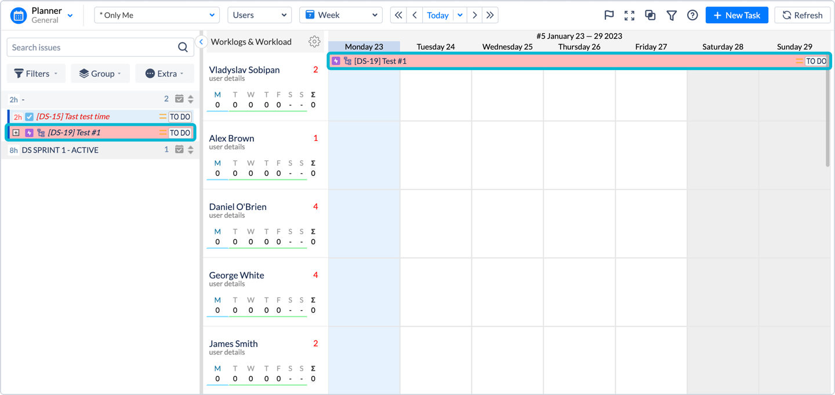This screenshot has width=835, height=395.
Task: Toggle the DS-15 task checkbox icon
Action: pos(30,117)
